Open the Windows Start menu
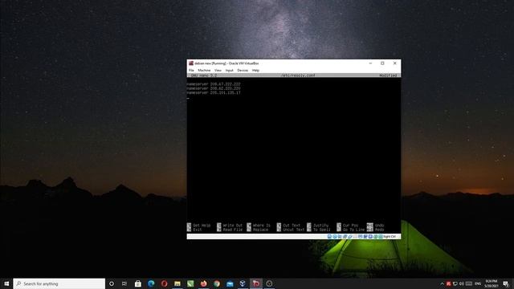Viewport: 514px width, 289px height. pos(6,283)
